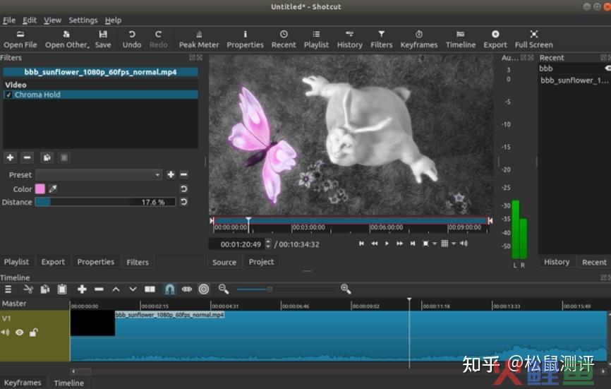Viewport: 611px width, 389px height.
Task: Step the timecode value spinner
Action: point(267,244)
